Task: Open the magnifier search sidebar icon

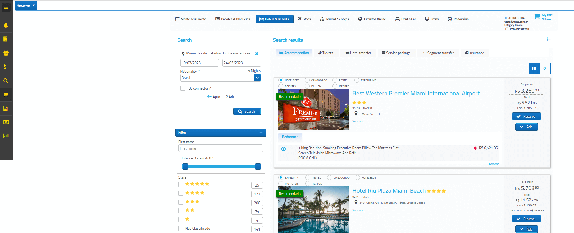Action: click(6, 81)
